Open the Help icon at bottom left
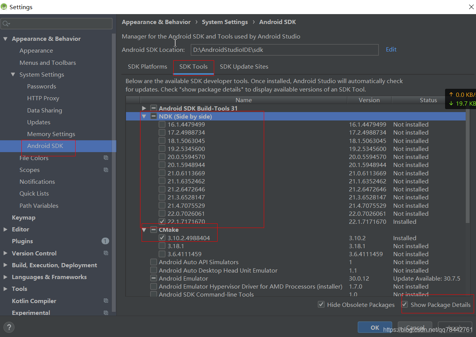Image resolution: width=476 pixels, height=337 pixels. 8,327
